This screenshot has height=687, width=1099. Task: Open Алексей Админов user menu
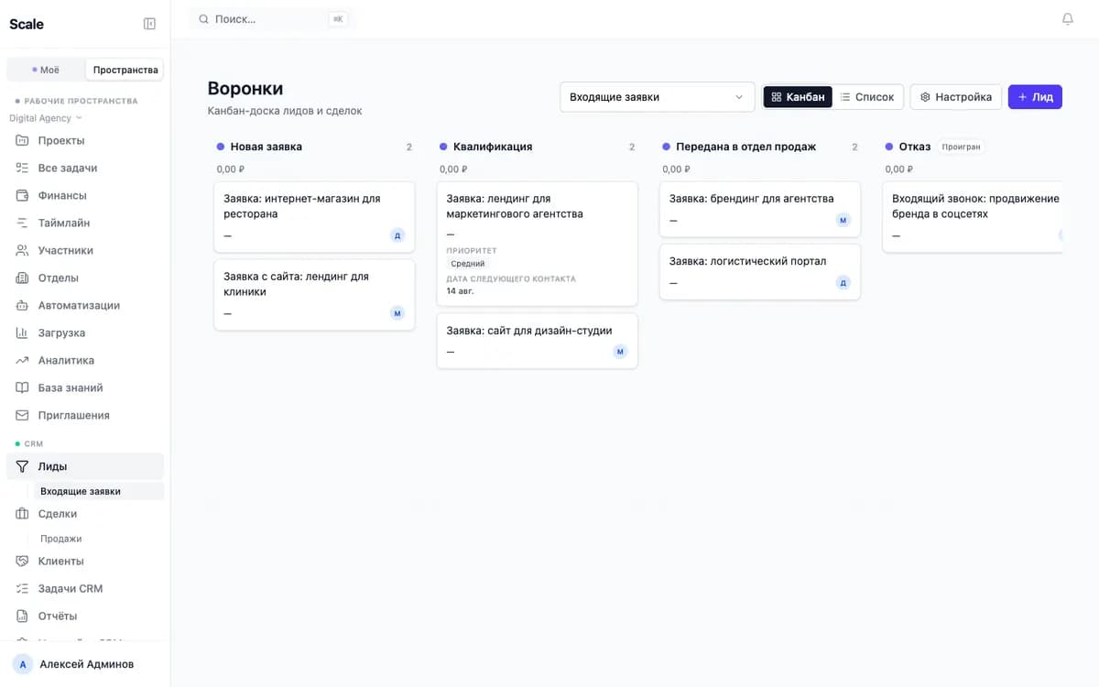85,664
